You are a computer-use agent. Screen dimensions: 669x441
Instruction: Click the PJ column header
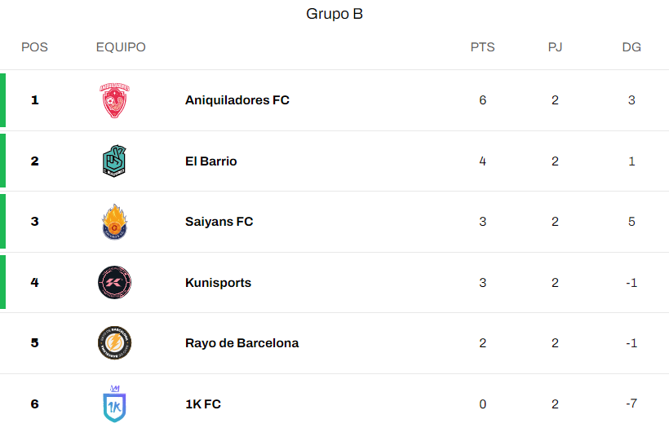555,47
